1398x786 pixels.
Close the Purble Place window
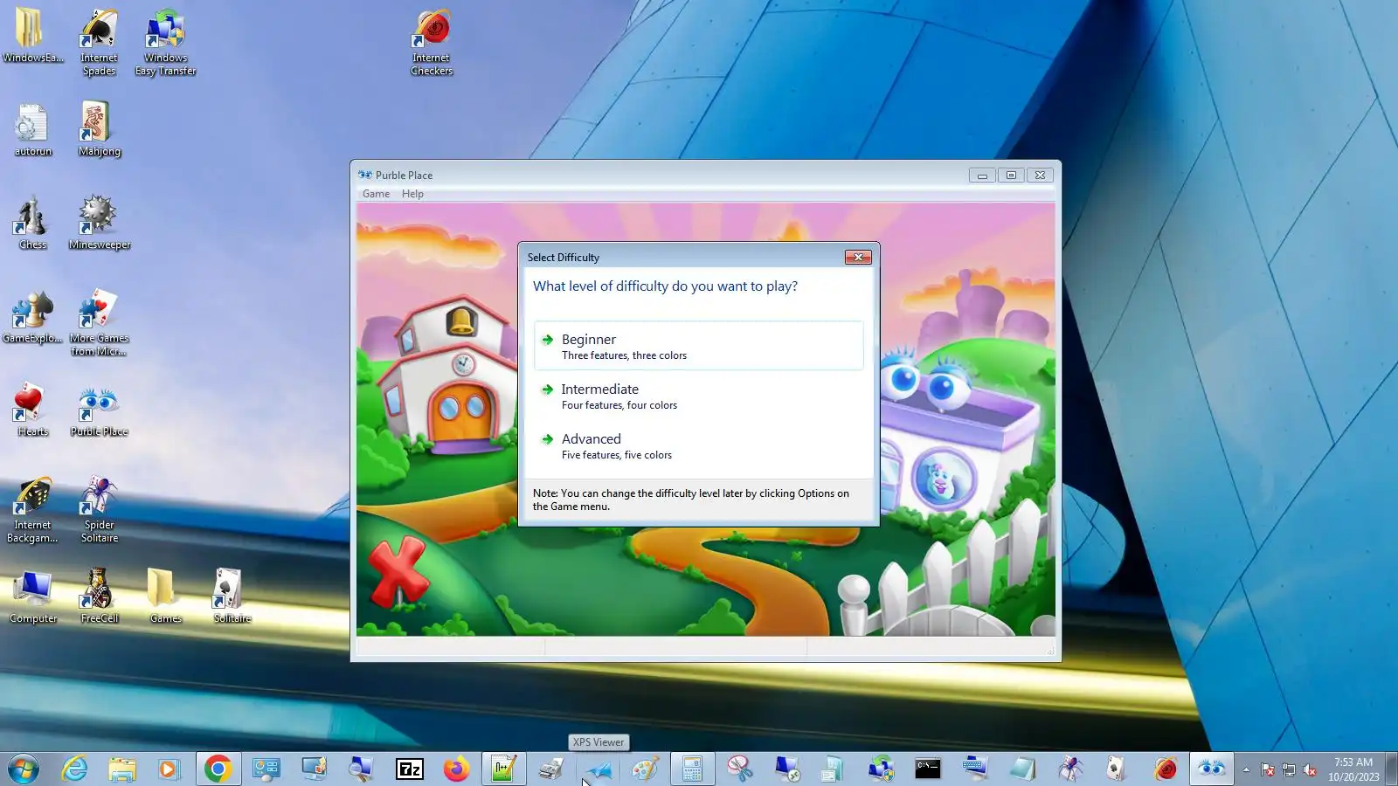tap(1040, 176)
